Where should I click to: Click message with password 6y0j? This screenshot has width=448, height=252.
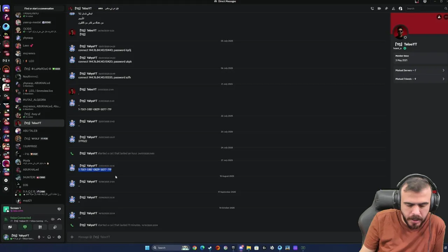coord(105,50)
